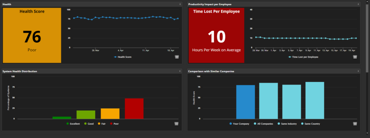Click the orange Health Score 76 tile

point(32,35)
